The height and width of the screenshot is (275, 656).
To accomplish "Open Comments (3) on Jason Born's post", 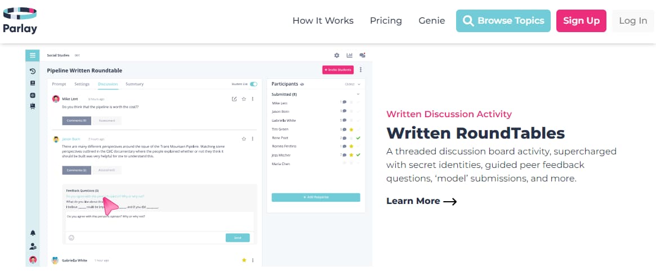I will click(x=77, y=170).
